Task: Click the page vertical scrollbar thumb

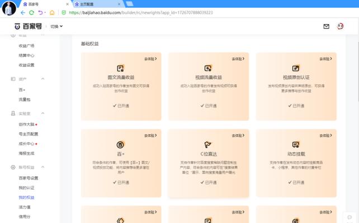Action: point(358,71)
